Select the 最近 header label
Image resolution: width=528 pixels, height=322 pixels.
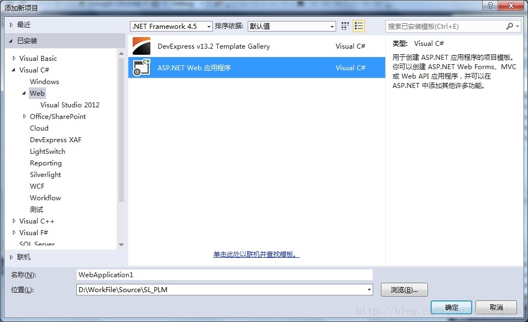pyautogui.click(x=24, y=24)
